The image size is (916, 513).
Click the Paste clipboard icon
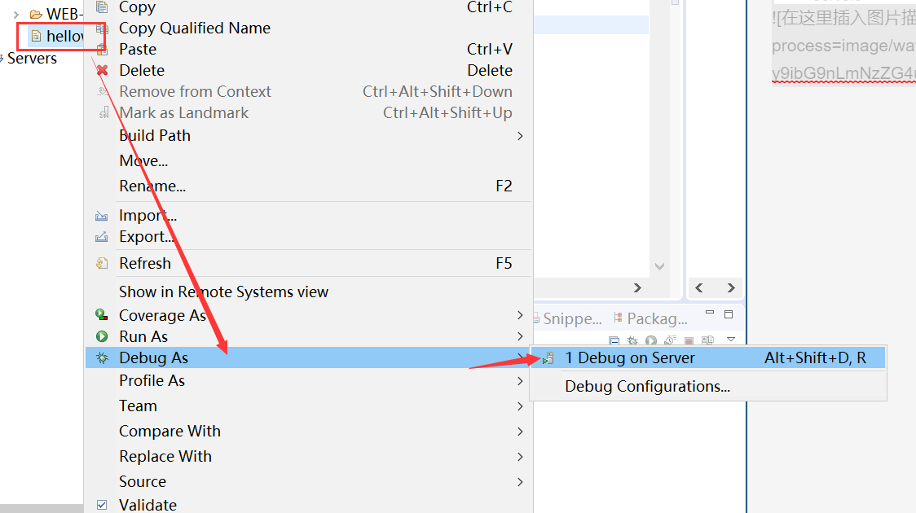[102, 49]
